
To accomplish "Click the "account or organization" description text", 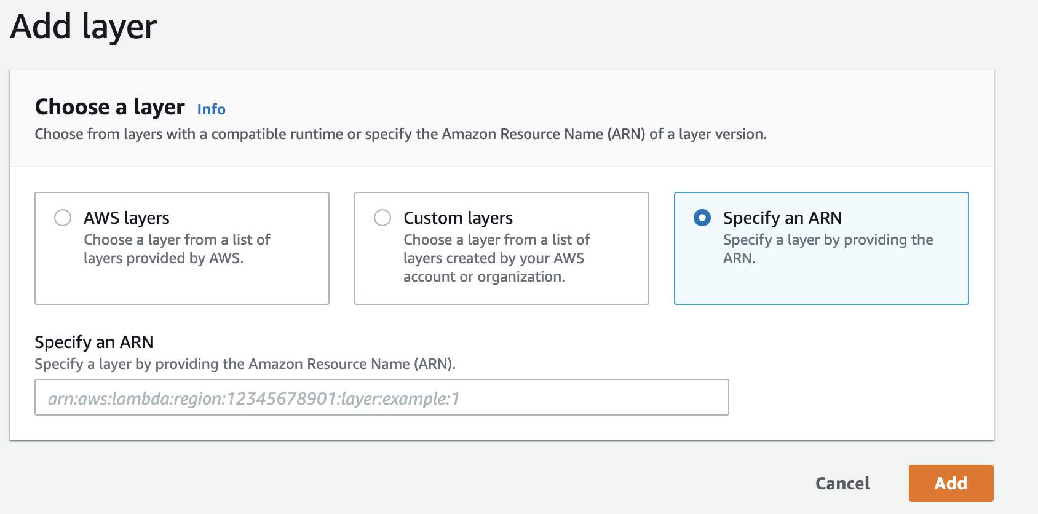I will [x=484, y=277].
